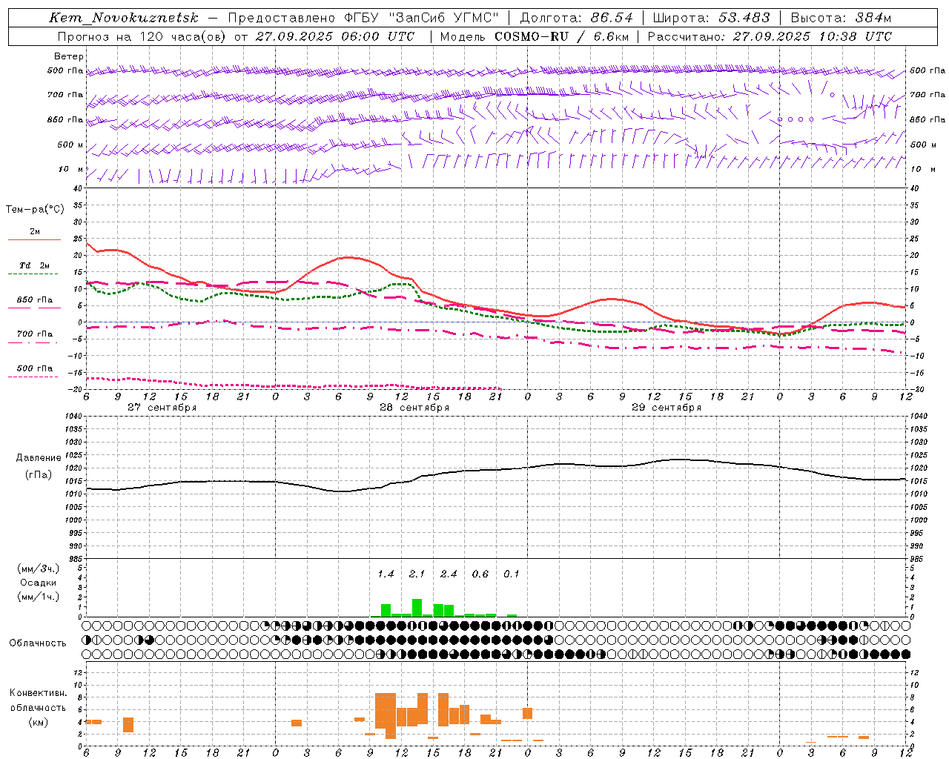
Task: Click the "Td 2м" dew point legend entry
Action: (x=35, y=265)
